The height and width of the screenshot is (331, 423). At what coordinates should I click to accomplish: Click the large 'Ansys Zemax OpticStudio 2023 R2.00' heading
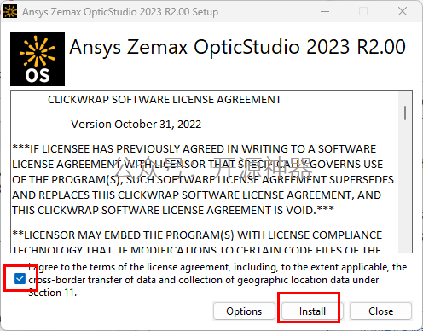[x=237, y=47]
